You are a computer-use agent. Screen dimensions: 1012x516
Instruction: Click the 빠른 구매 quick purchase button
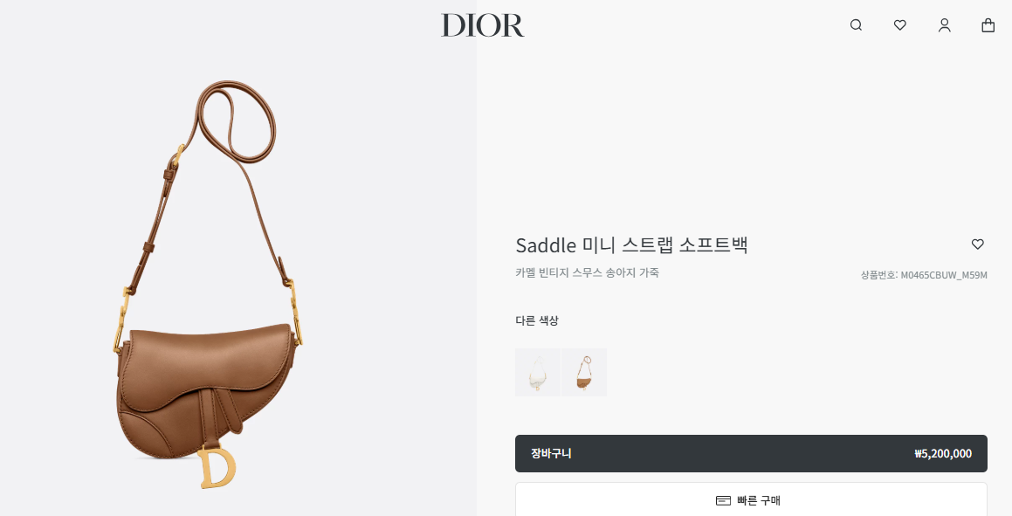[x=751, y=500]
